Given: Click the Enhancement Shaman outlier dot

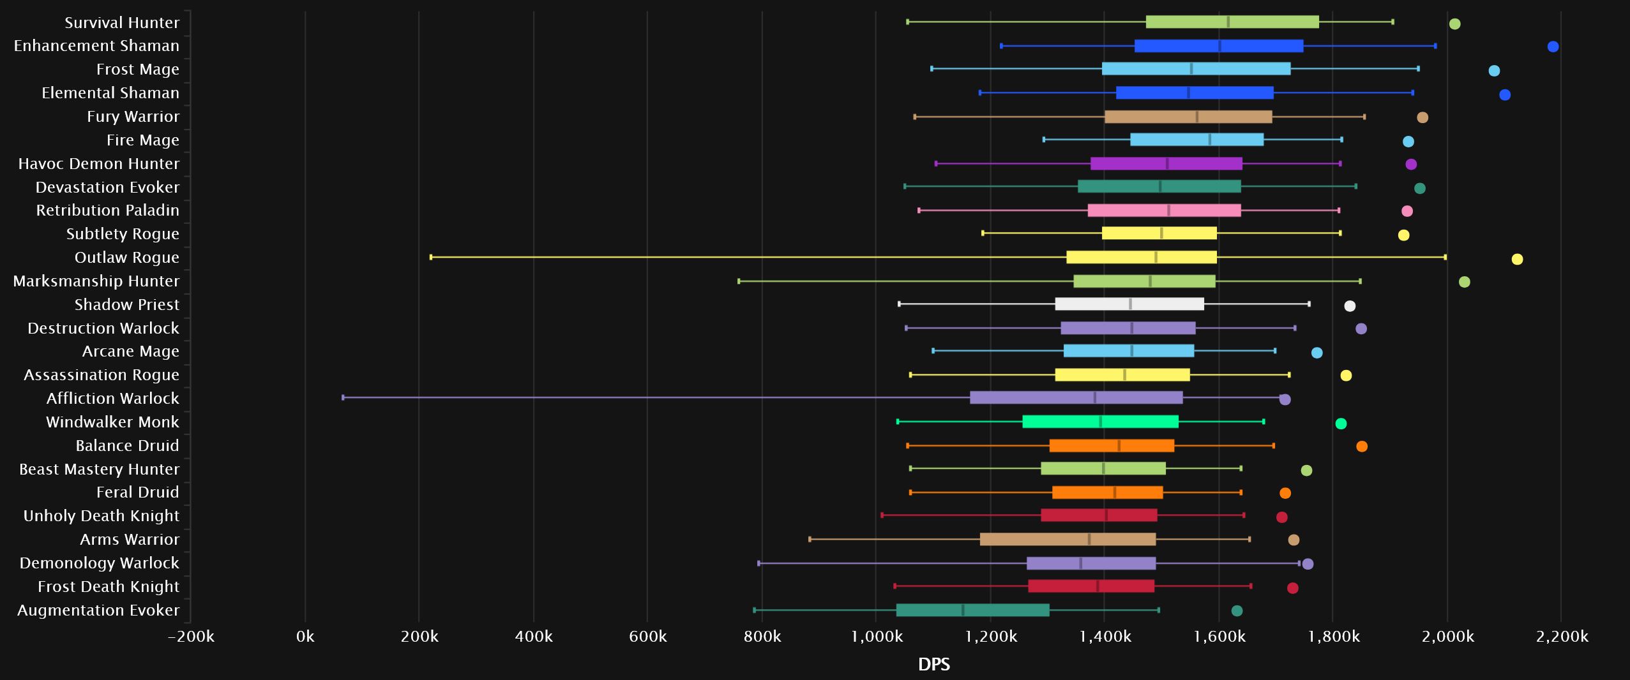Looking at the screenshot, I should (x=1553, y=47).
